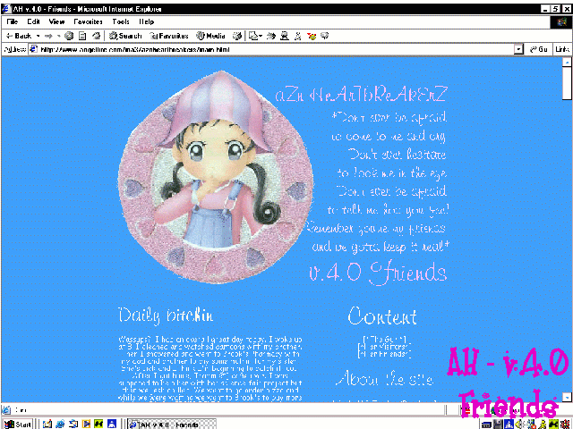573x429 pixels.
Task: Open the Links toolbar
Action: [562, 49]
